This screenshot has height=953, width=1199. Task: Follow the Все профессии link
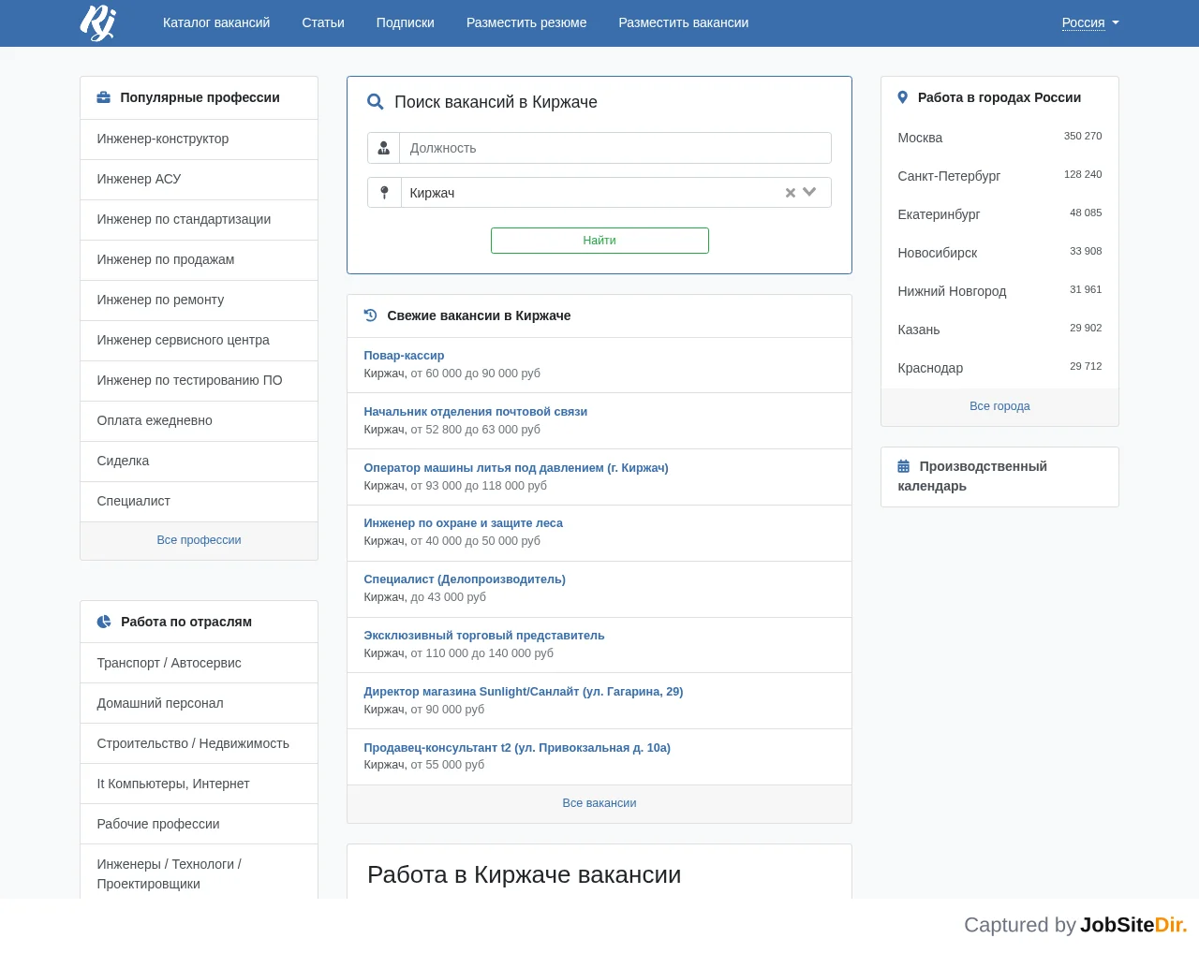[200, 540]
